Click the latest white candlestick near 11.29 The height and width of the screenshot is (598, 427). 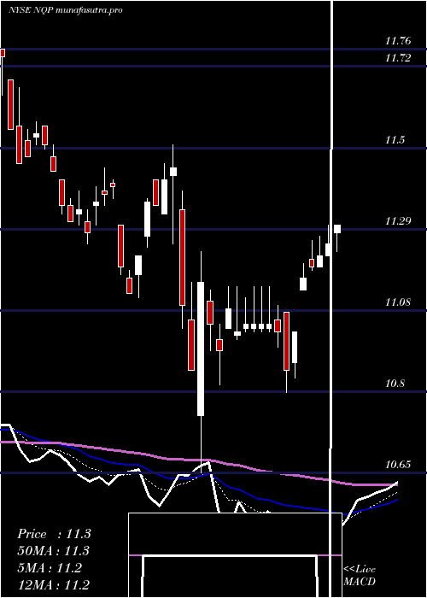(337, 229)
